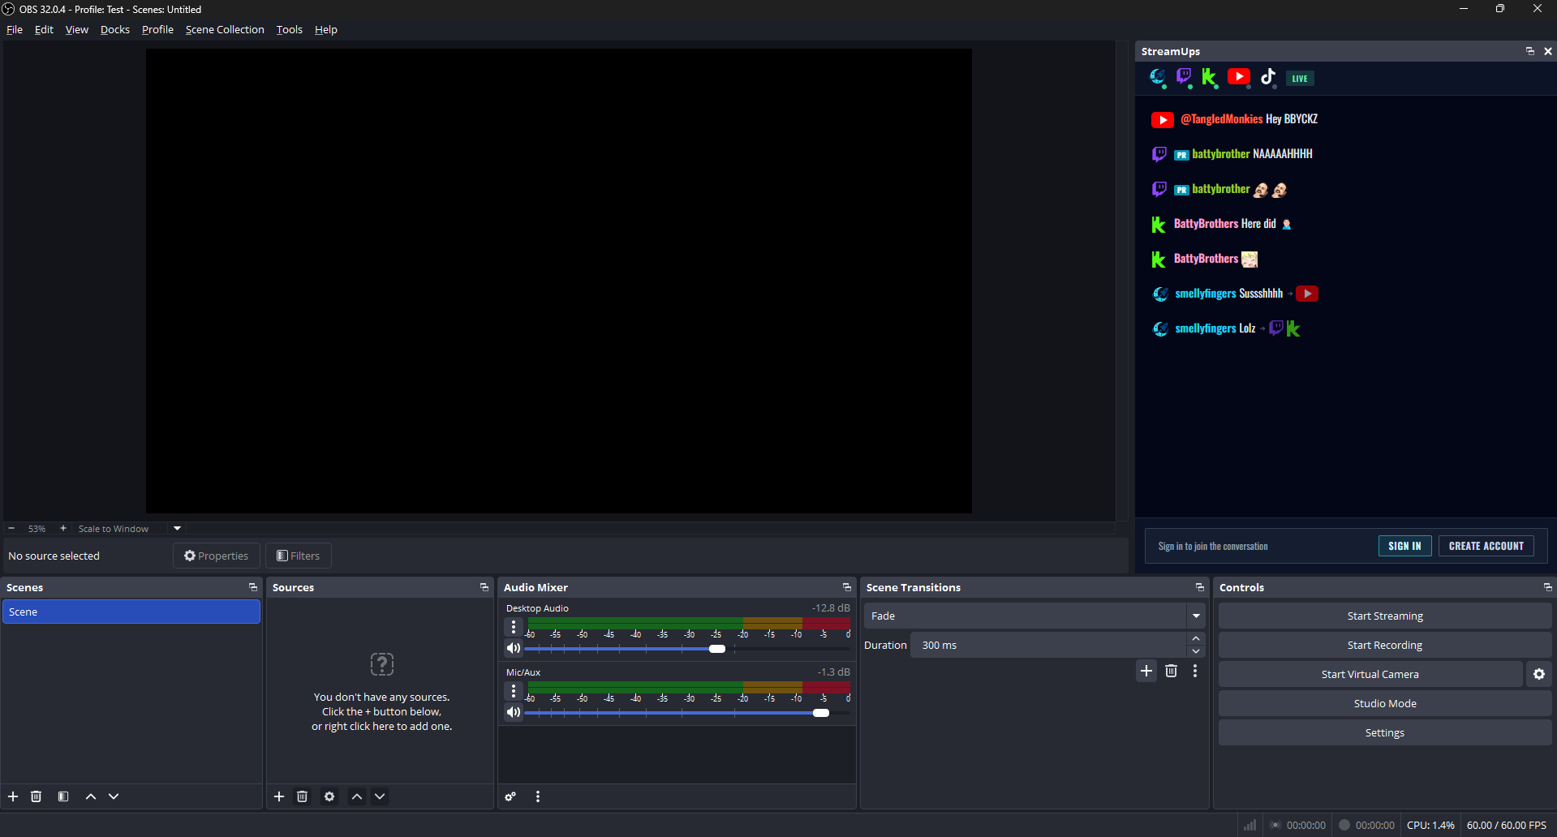Viewport: 1557px width, 837px height.
Task: Toggle the Twitch platform icon in StreamUps
Action: coord(1184,77)
